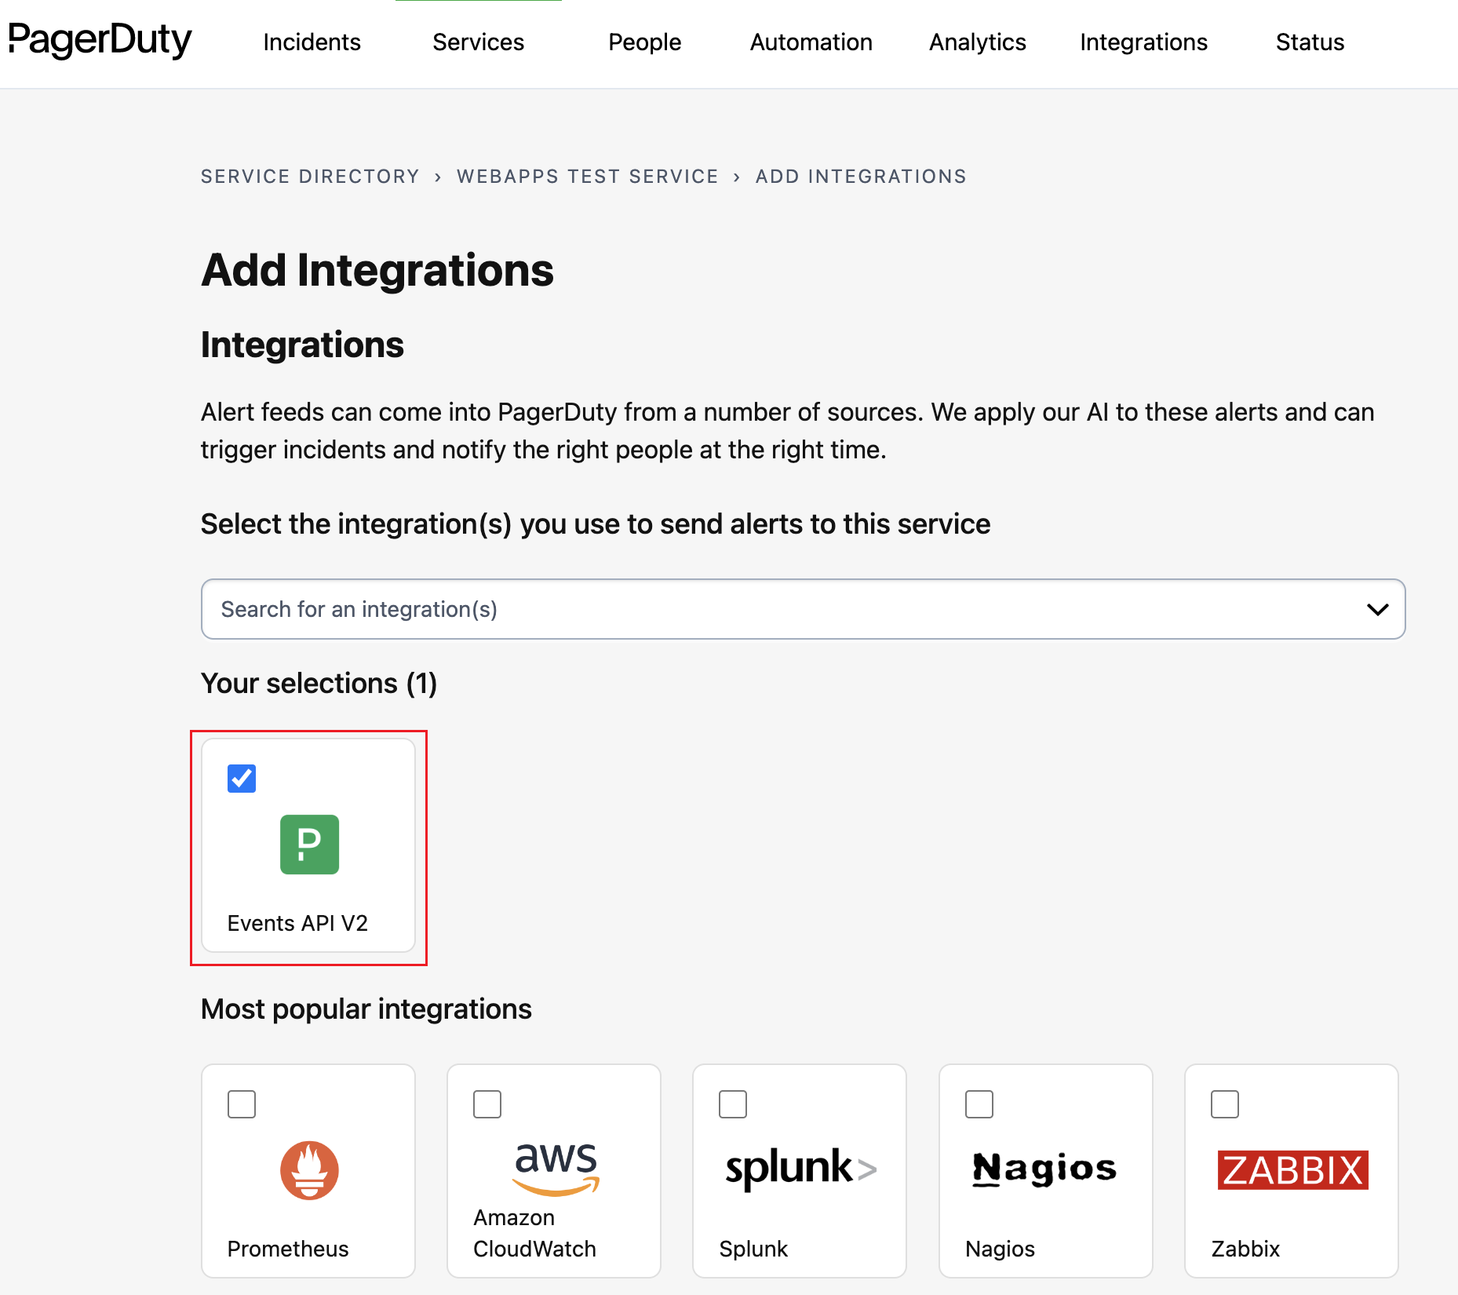Click the Splunk logo
The width and height of the screenshot is (1458, 1295).
tap(800, 1168)
